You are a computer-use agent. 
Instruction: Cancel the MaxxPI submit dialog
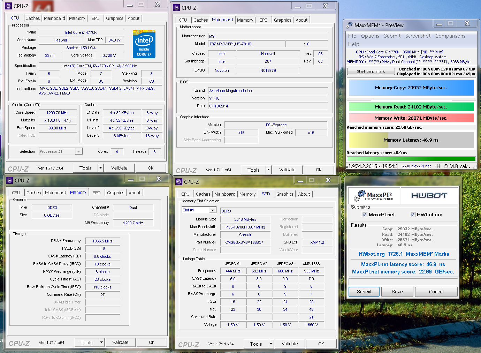[x=436, y=292]
